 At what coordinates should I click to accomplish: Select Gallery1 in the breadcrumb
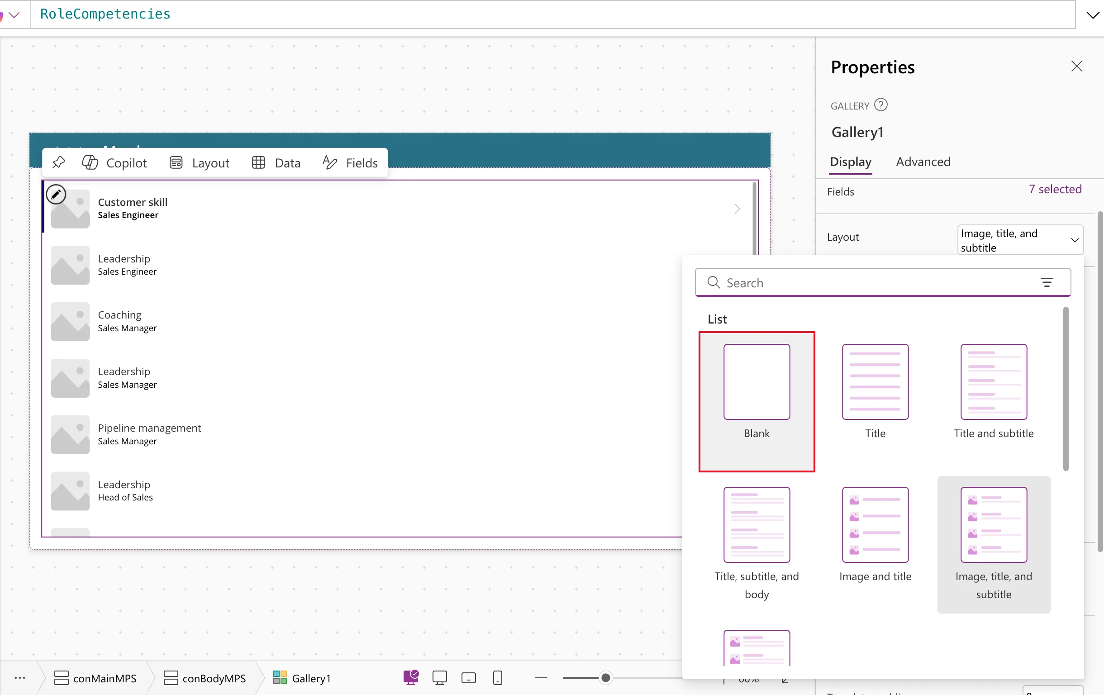coord(302,677)
